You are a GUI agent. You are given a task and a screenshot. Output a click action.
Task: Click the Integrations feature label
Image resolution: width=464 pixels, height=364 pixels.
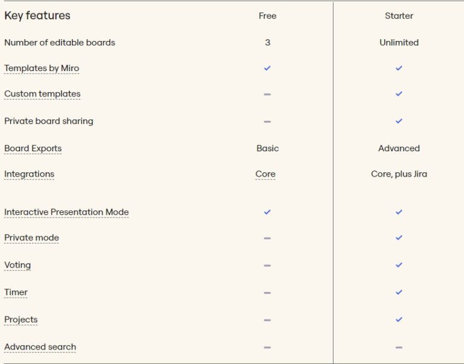(x=29, y=174)
